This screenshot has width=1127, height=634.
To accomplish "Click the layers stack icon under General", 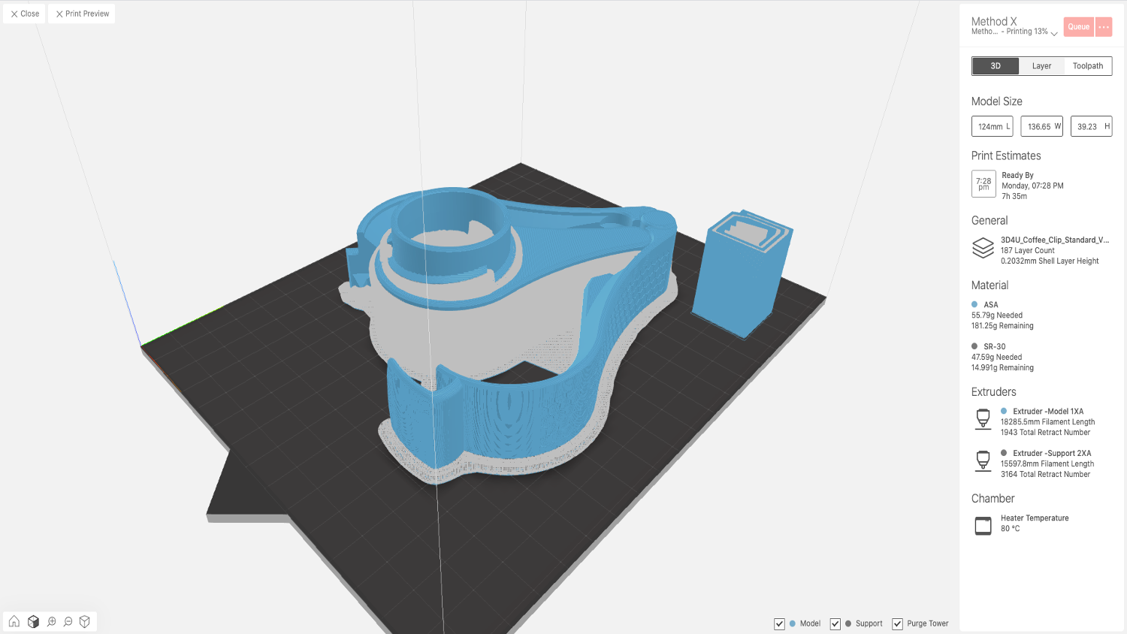I will click(x=983, y=248).
